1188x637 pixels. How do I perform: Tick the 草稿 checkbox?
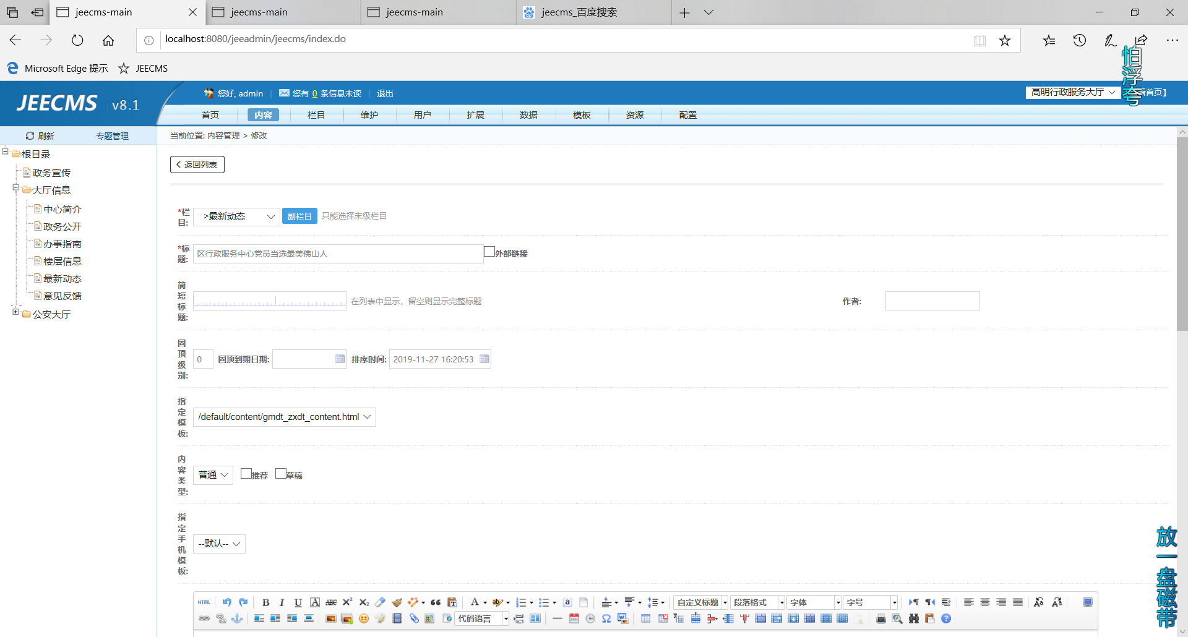[x=281, y=474]
